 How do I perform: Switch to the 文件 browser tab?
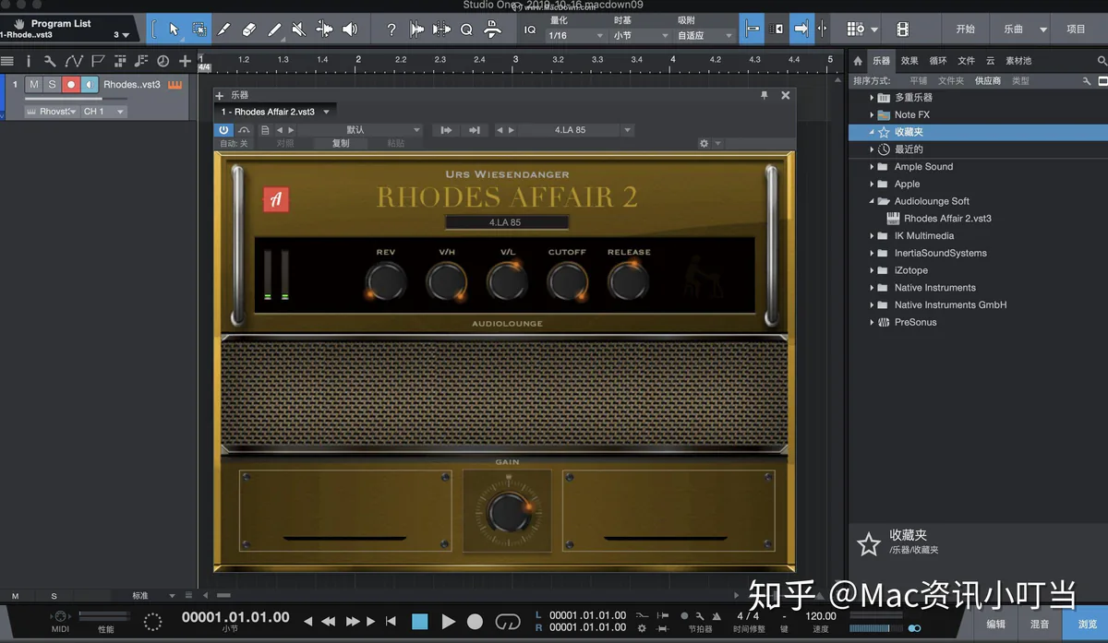[x=966, y=61]
